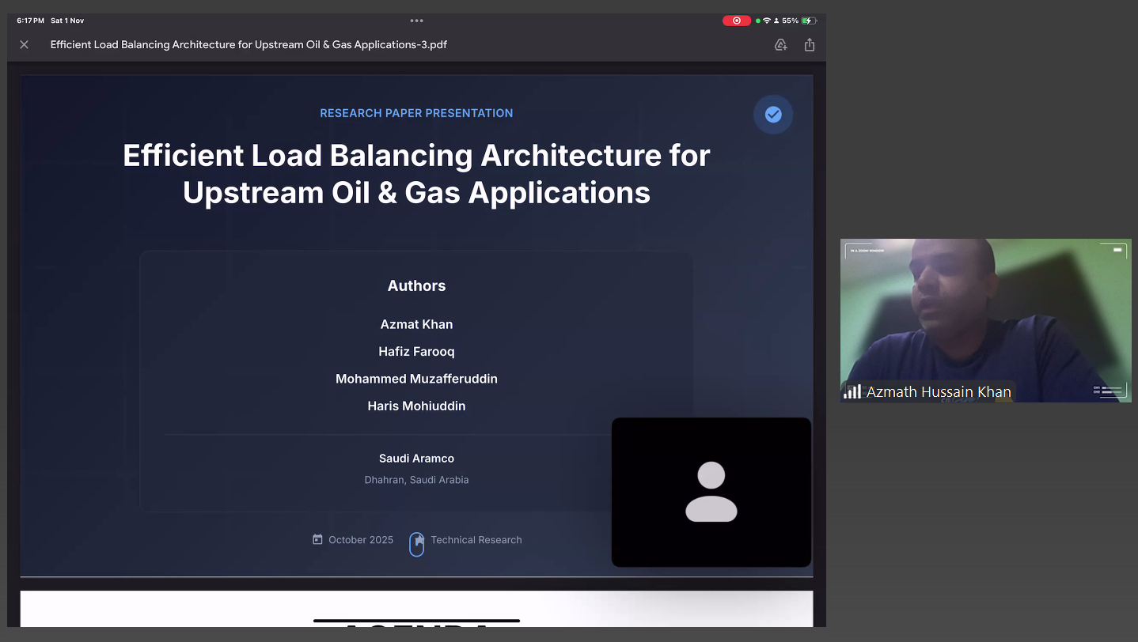The image size is (1138, 642).
Task: Close the PDF viewer with the X
Action: pos(25,45)
